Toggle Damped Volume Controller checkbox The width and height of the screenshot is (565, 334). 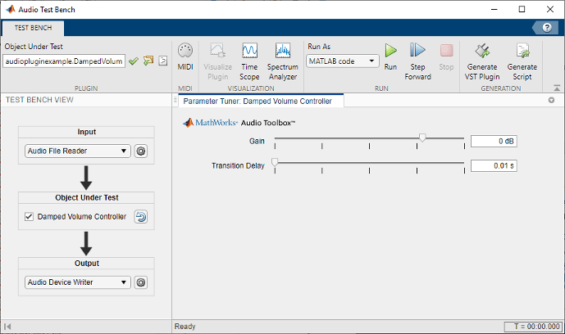29,217
